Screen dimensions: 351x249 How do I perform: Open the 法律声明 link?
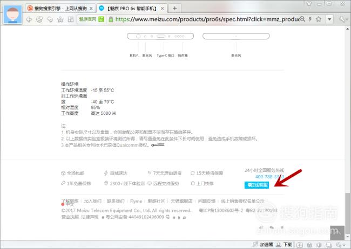[x=90, y=217]
